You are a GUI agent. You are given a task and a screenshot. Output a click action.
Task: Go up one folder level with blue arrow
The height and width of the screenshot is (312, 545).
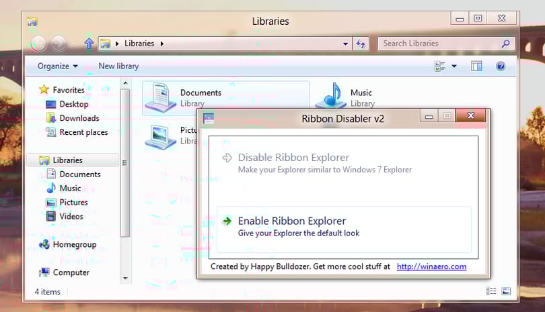point(89,44)
